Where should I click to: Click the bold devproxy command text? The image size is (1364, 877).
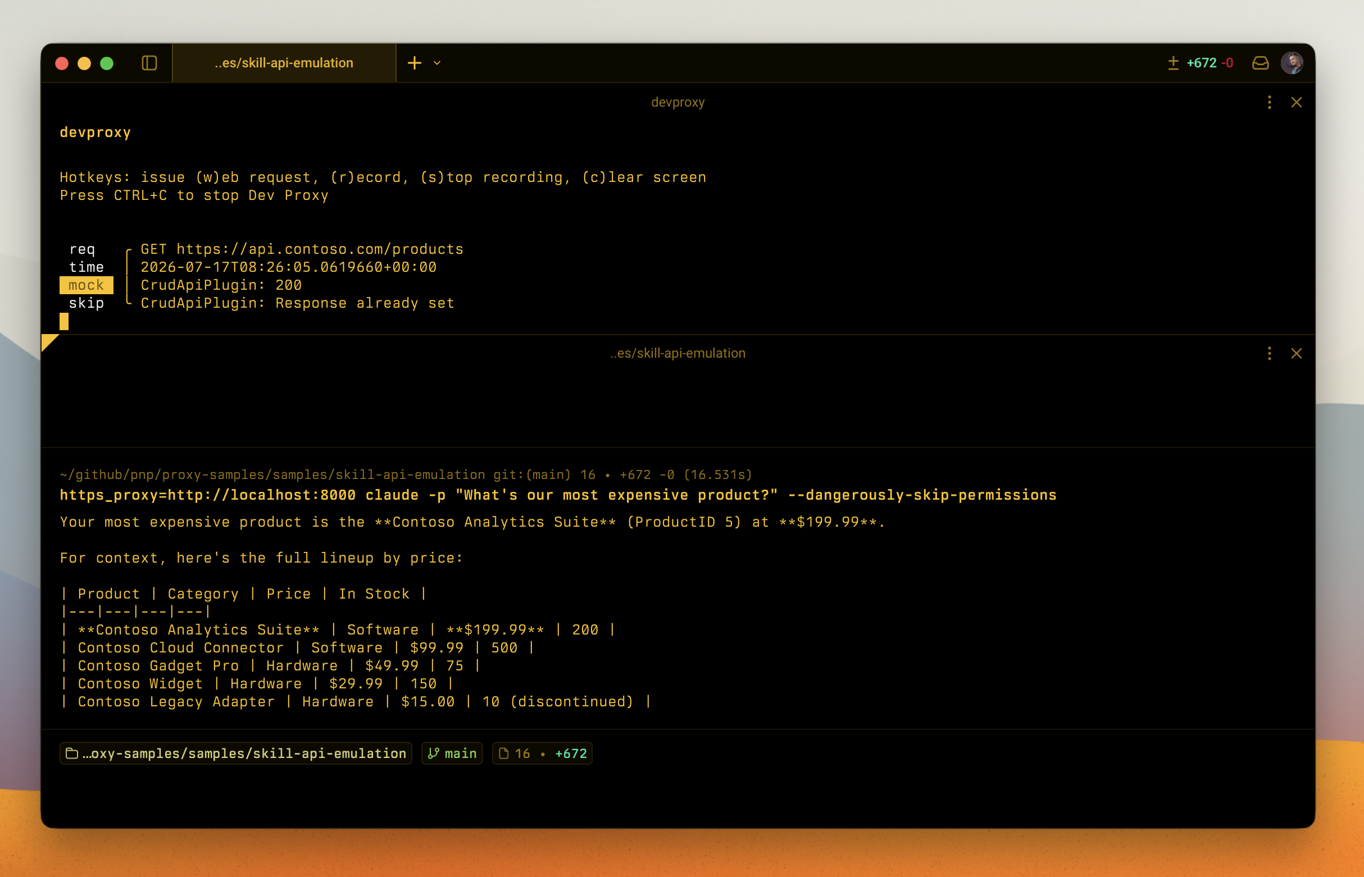[95, 133]
